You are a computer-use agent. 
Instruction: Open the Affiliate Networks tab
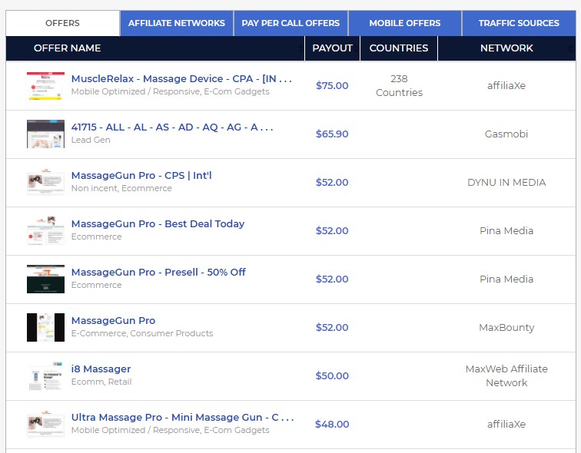[x=177, y=23]
